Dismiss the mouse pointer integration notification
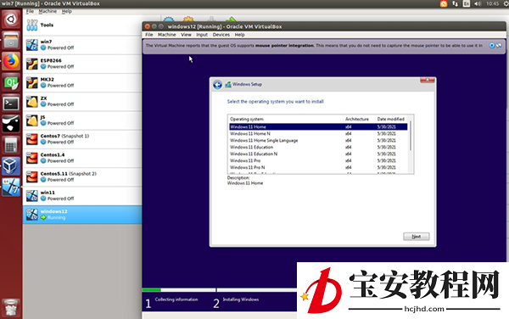Viewport: 509px width, 319px height. 492,46
